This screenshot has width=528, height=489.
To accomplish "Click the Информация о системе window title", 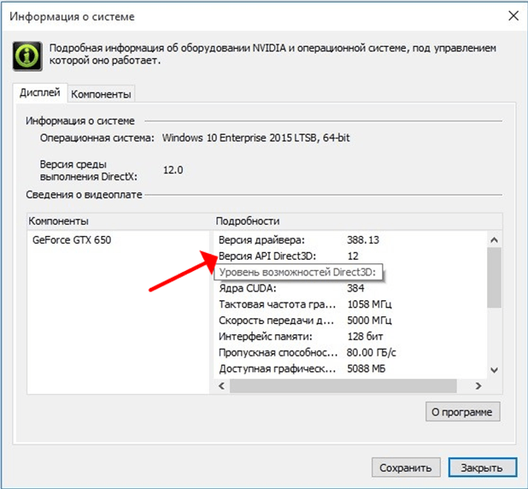I will tap(72, 16).
